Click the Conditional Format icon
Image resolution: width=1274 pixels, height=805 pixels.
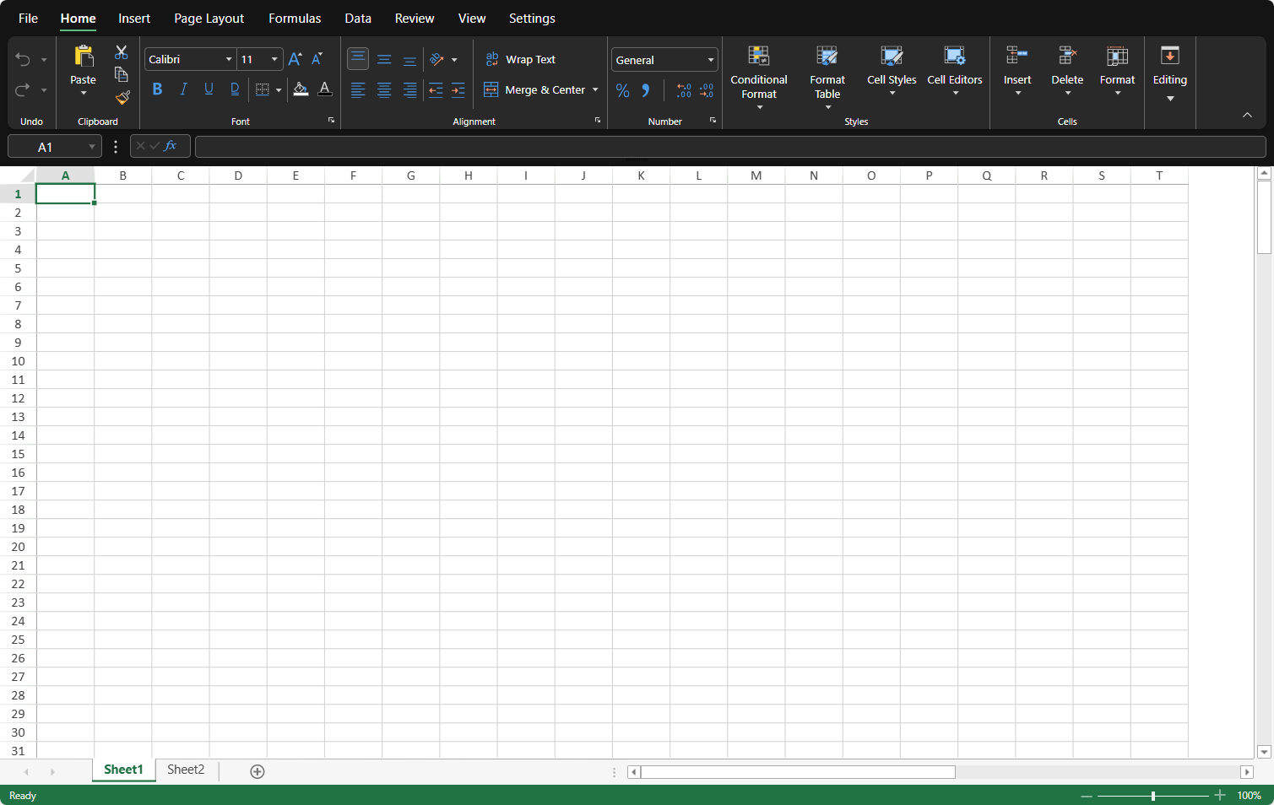pos(759,57)
